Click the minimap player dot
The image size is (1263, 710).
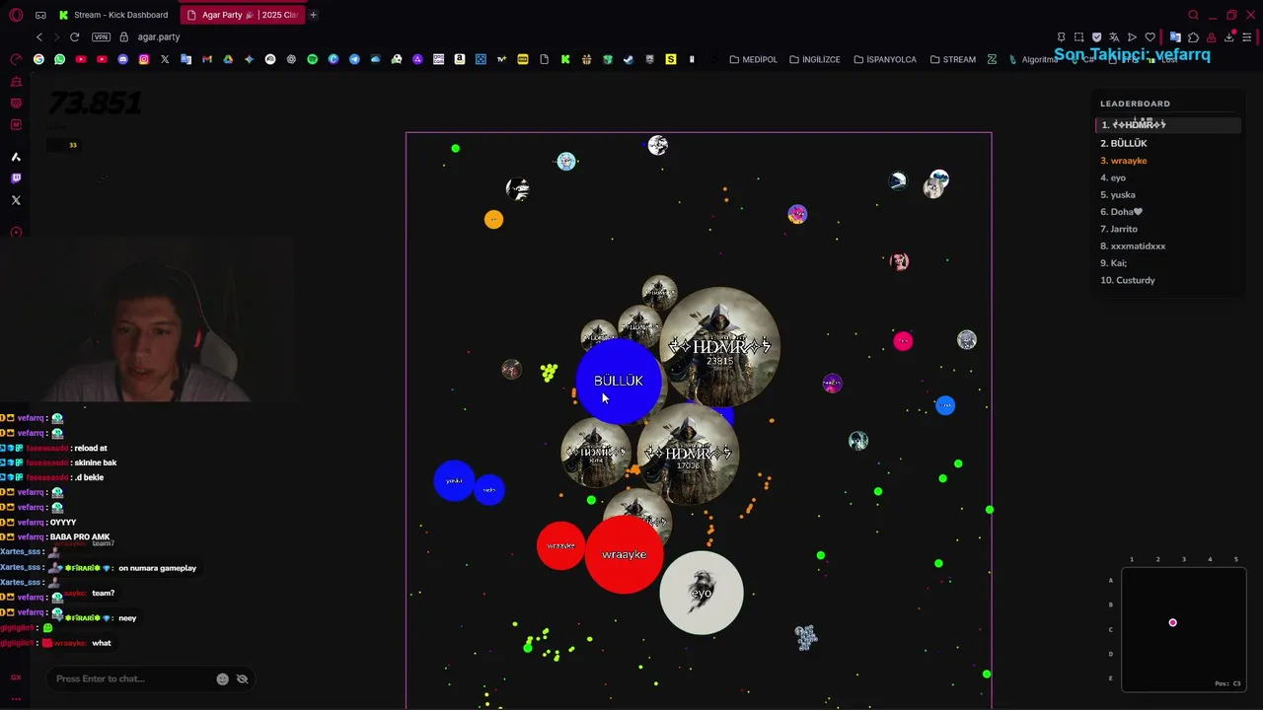pyautogui.click(x=1172, y=622)
